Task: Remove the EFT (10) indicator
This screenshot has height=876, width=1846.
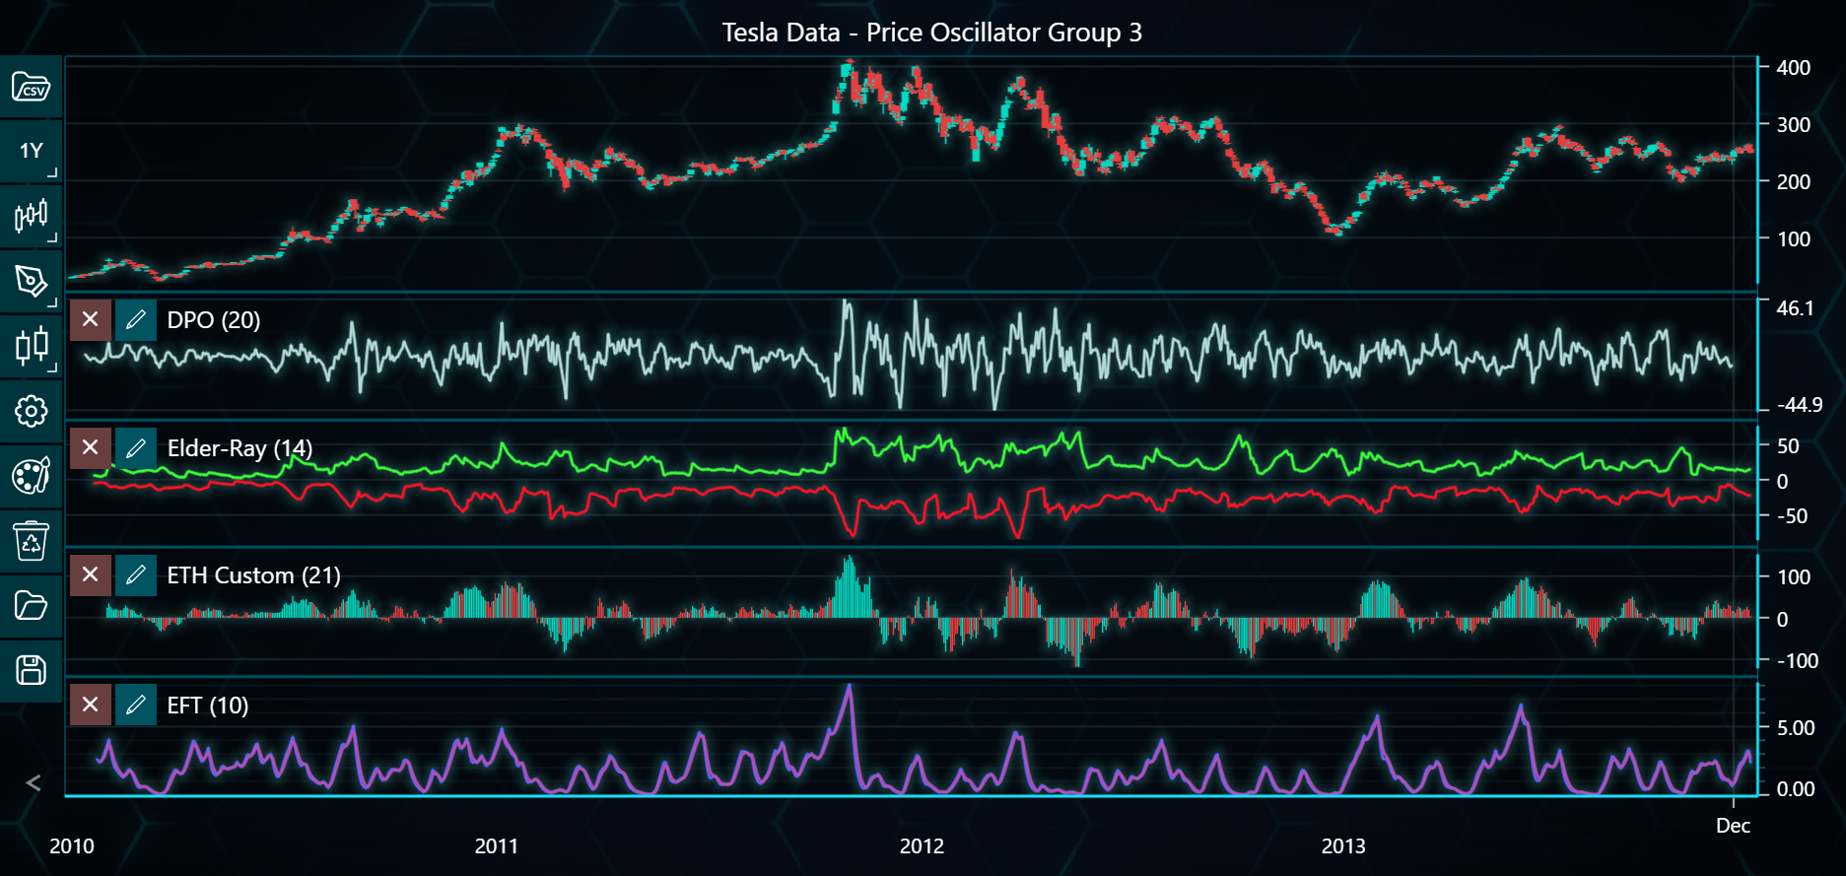Action: pos(90,705)
